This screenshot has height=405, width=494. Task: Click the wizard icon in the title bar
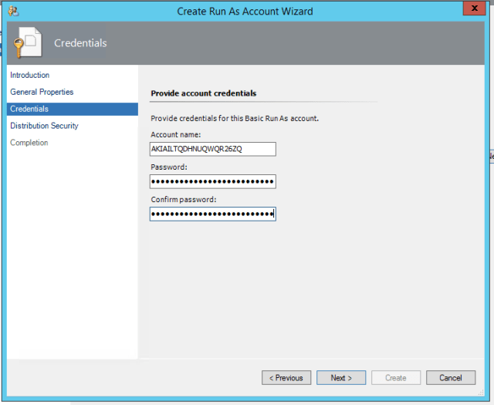point(15,11)
